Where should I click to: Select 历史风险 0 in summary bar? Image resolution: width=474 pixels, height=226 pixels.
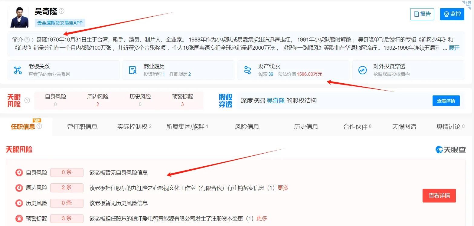coord(140,100)
